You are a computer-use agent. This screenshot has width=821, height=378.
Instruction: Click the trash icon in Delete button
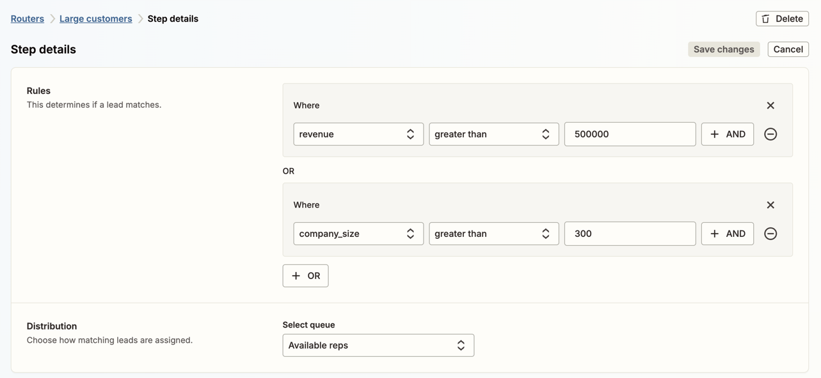[x=765, y=19]
